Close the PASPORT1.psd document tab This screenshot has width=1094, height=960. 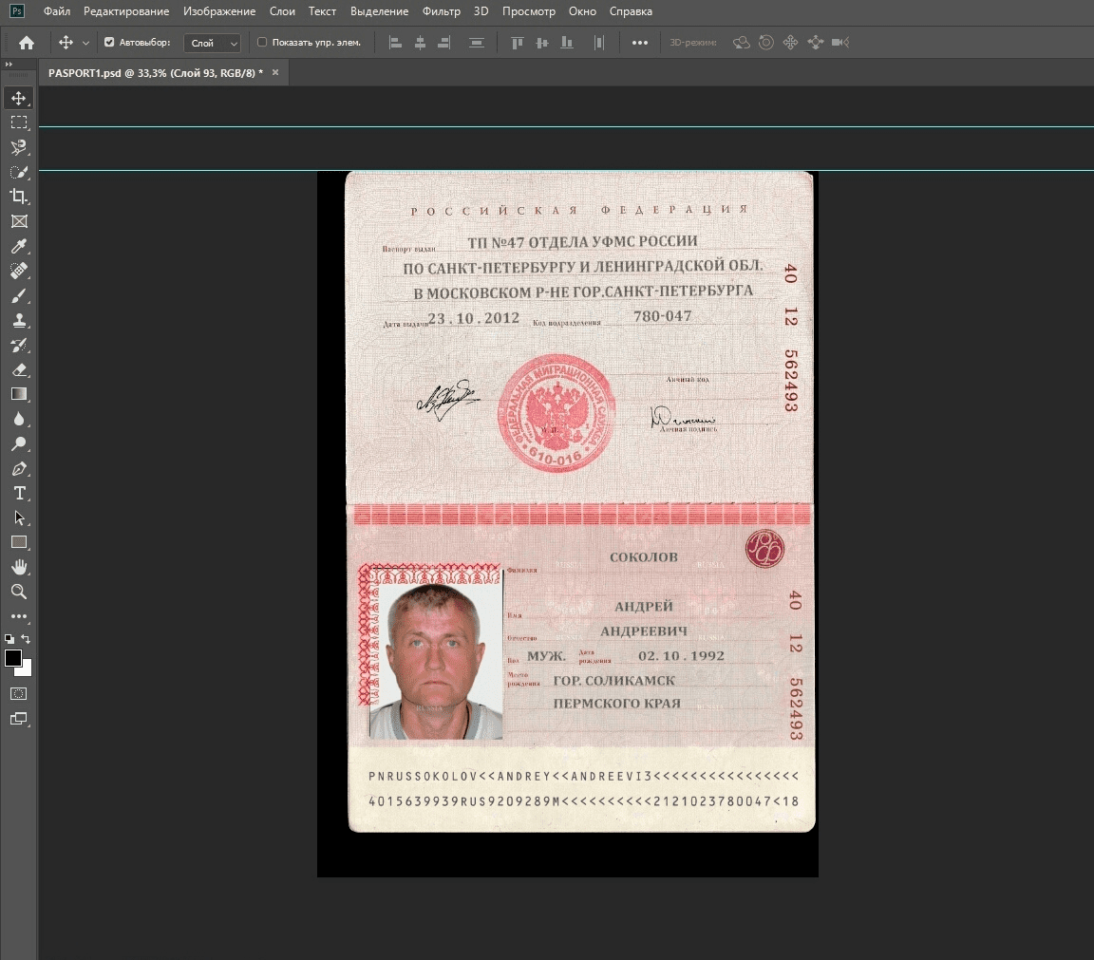(x=275, y=72)
